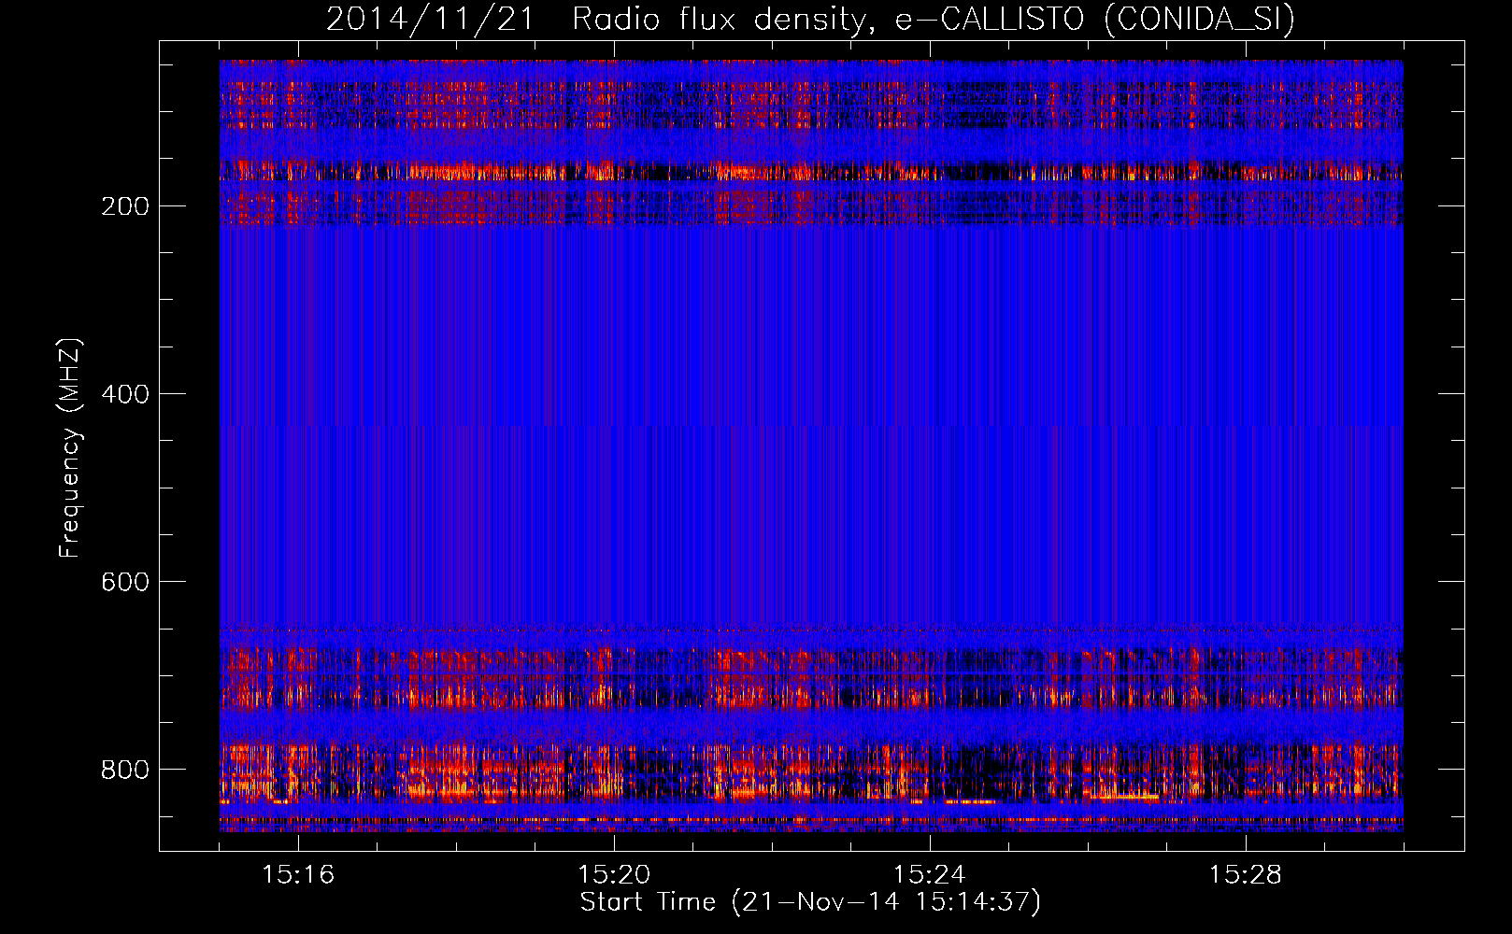Click the 400 frequency tick label

point(124,394)
